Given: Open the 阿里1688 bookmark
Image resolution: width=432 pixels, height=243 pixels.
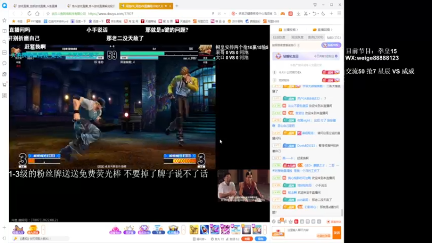Looking at the screenshot, I should tap(271, 21).
